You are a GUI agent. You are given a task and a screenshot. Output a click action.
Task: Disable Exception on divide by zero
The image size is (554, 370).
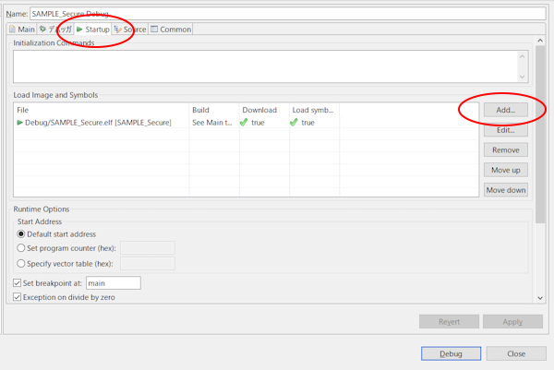[18, 297]
